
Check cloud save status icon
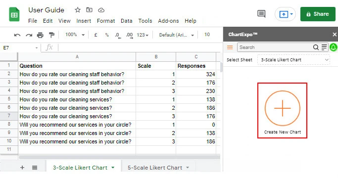101,10
